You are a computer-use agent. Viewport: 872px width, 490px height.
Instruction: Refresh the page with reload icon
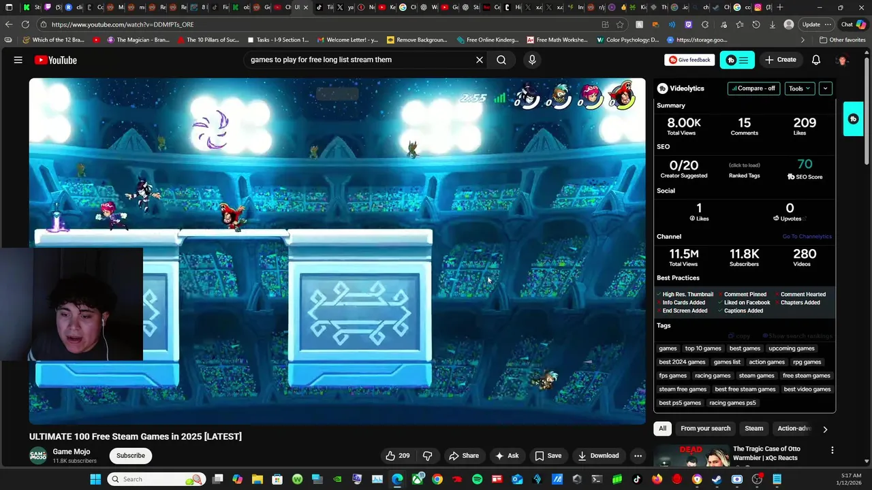tap(25, 24)
